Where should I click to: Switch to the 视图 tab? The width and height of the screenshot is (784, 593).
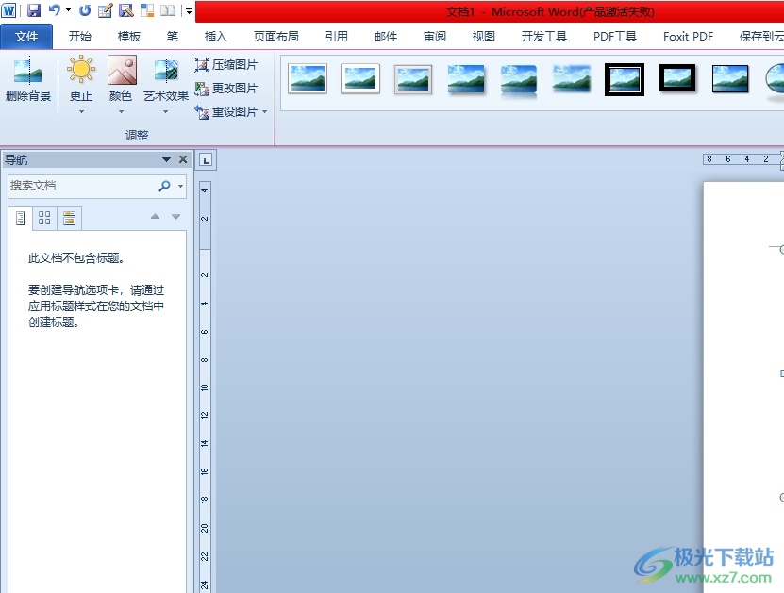pos(484,37)
